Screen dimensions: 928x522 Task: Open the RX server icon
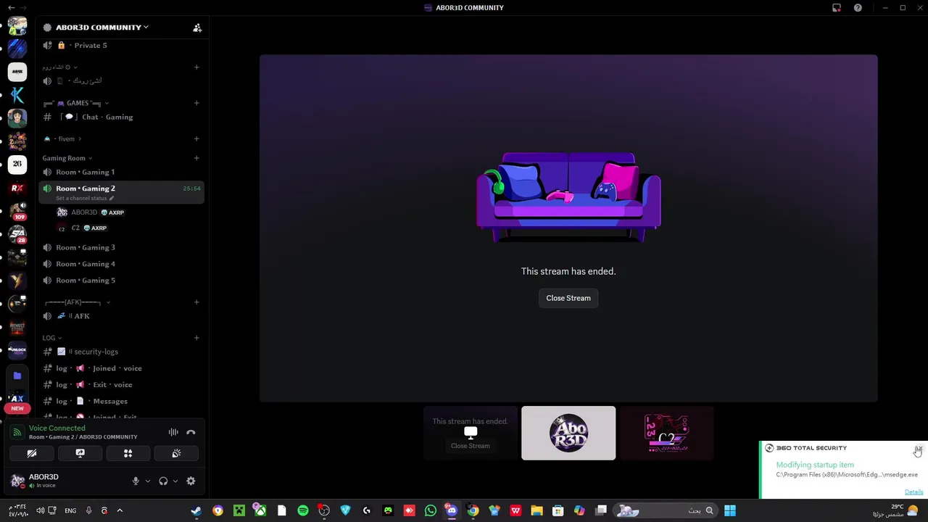[17, 188]
